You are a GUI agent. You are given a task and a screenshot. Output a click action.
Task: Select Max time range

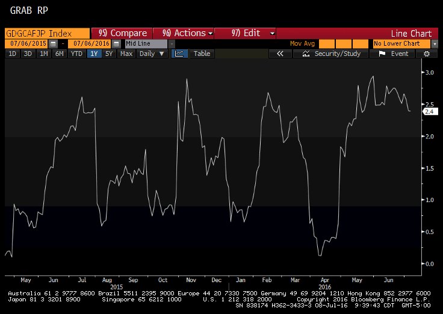click(x=126, y=54)
